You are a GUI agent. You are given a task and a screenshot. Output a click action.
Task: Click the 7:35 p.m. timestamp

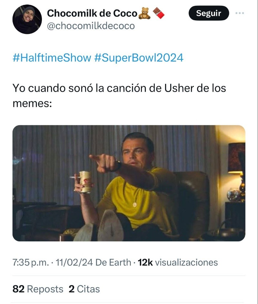coord(31,262)
